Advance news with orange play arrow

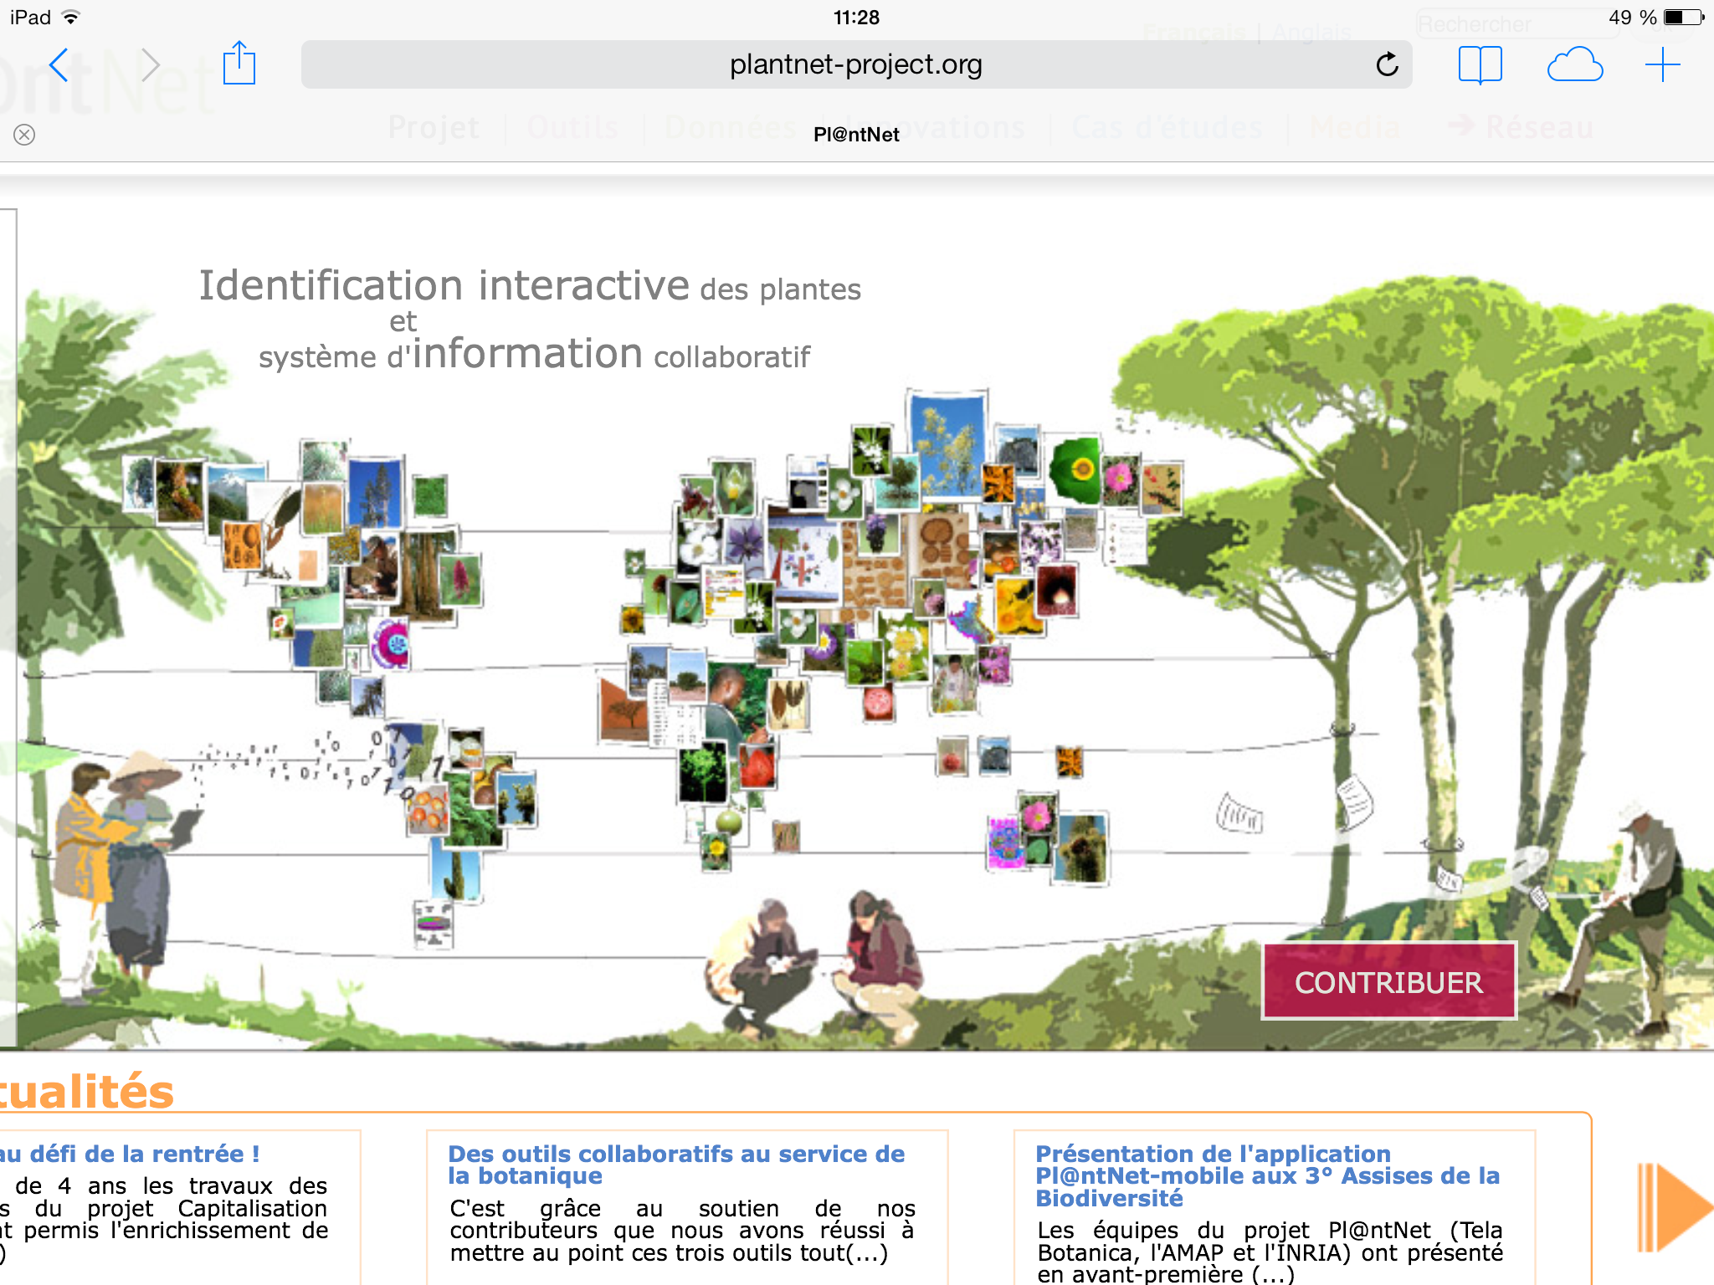1675,1207
